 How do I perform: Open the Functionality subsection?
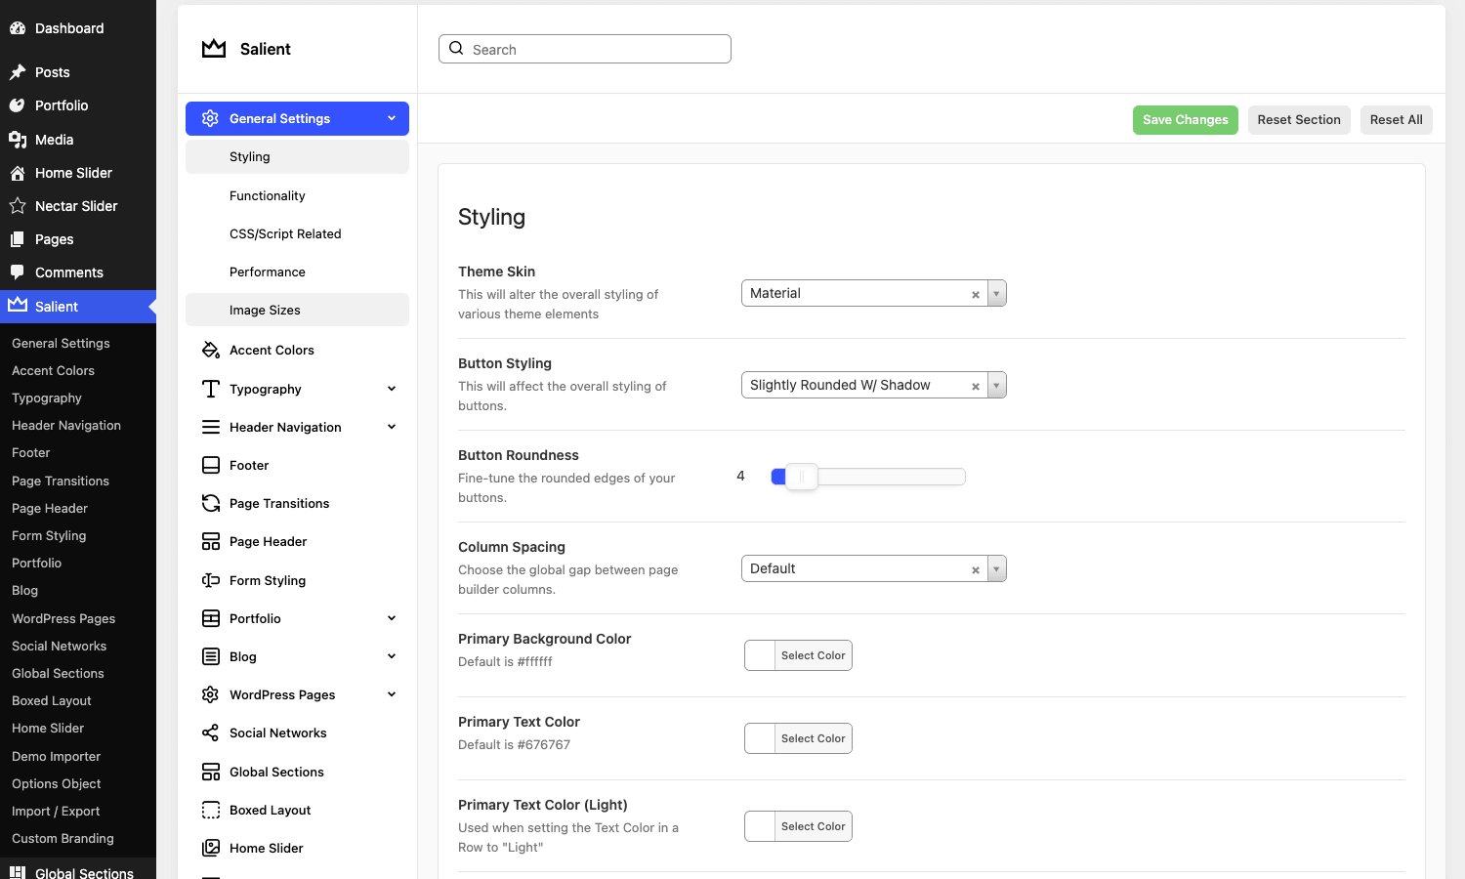point(297,195)
